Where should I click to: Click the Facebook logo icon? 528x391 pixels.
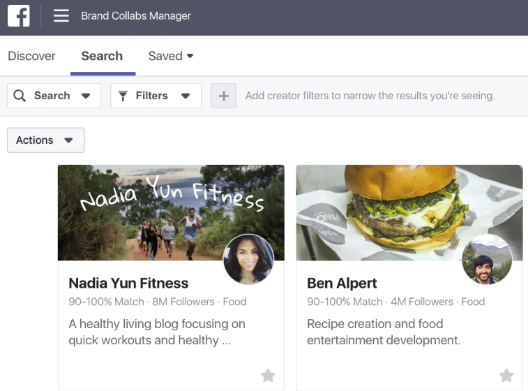(19, 15)
